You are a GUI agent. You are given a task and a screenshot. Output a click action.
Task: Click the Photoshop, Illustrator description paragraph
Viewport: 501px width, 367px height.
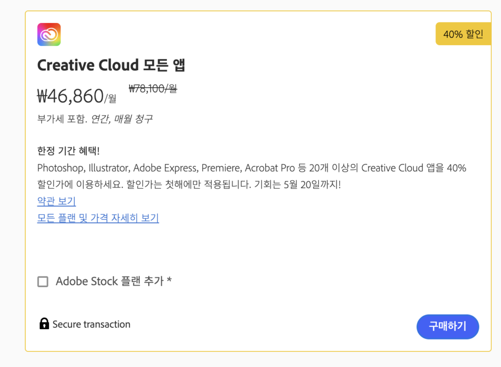pos(251,176)
